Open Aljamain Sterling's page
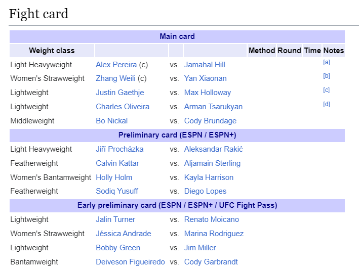The image size is (359, 271). [x=212, y=163]
